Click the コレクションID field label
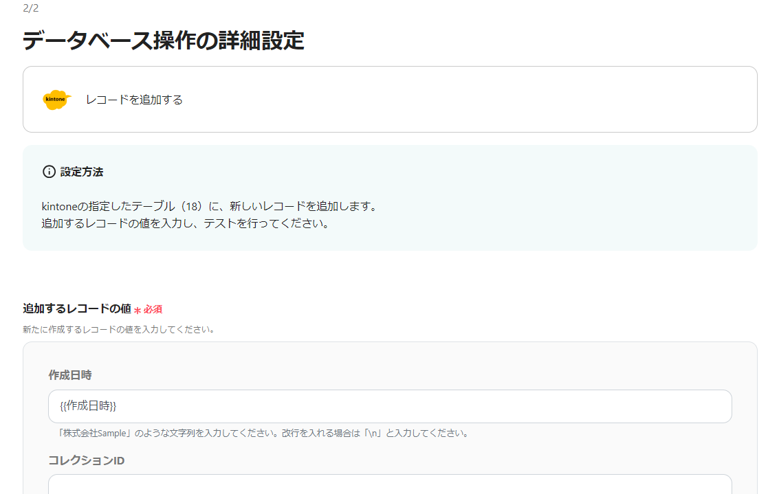Viewport: 779px width, 494px height. (87, 461)
